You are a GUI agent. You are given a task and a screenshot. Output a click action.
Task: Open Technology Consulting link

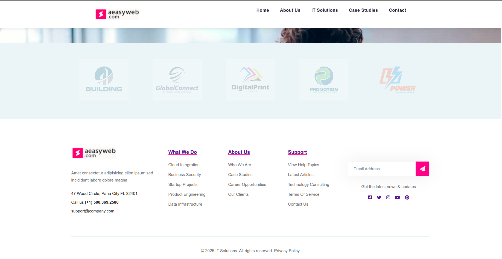(x=309, y=185)
